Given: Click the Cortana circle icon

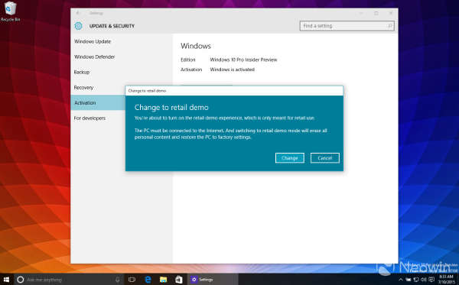Looking at the screenshot, I should point(20,280).
